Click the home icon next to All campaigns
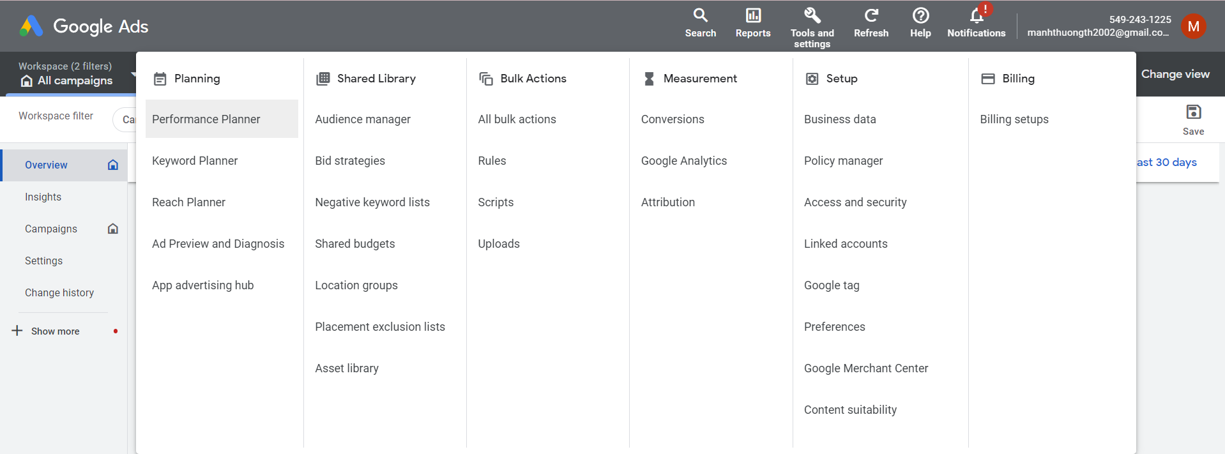Screen dimensions: 1225x454 pos(27,80)
